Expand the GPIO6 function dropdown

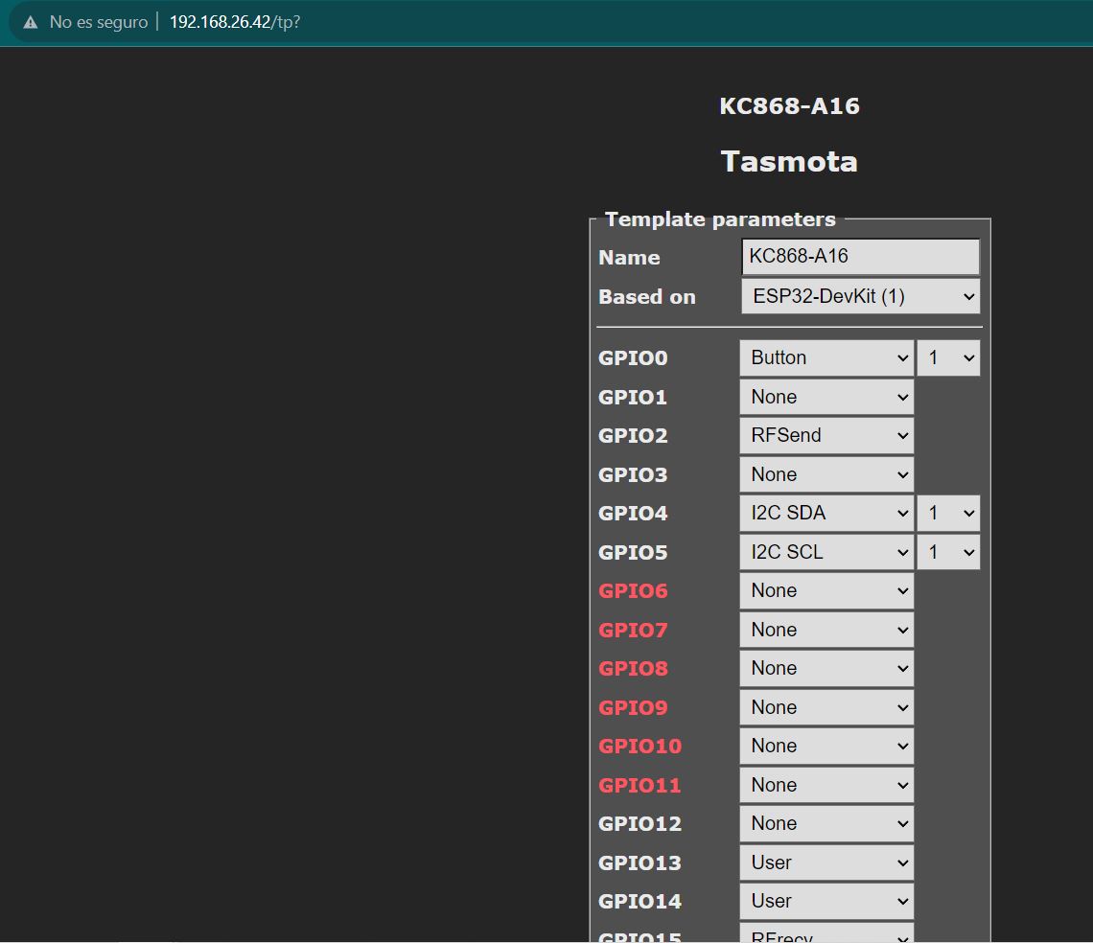click(826, 591)
